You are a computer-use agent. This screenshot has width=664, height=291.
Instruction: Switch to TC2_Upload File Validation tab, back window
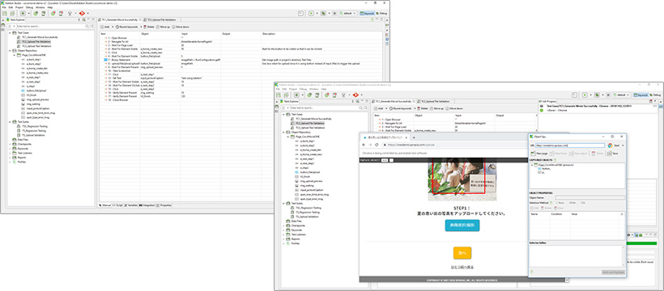click(160, 20)
